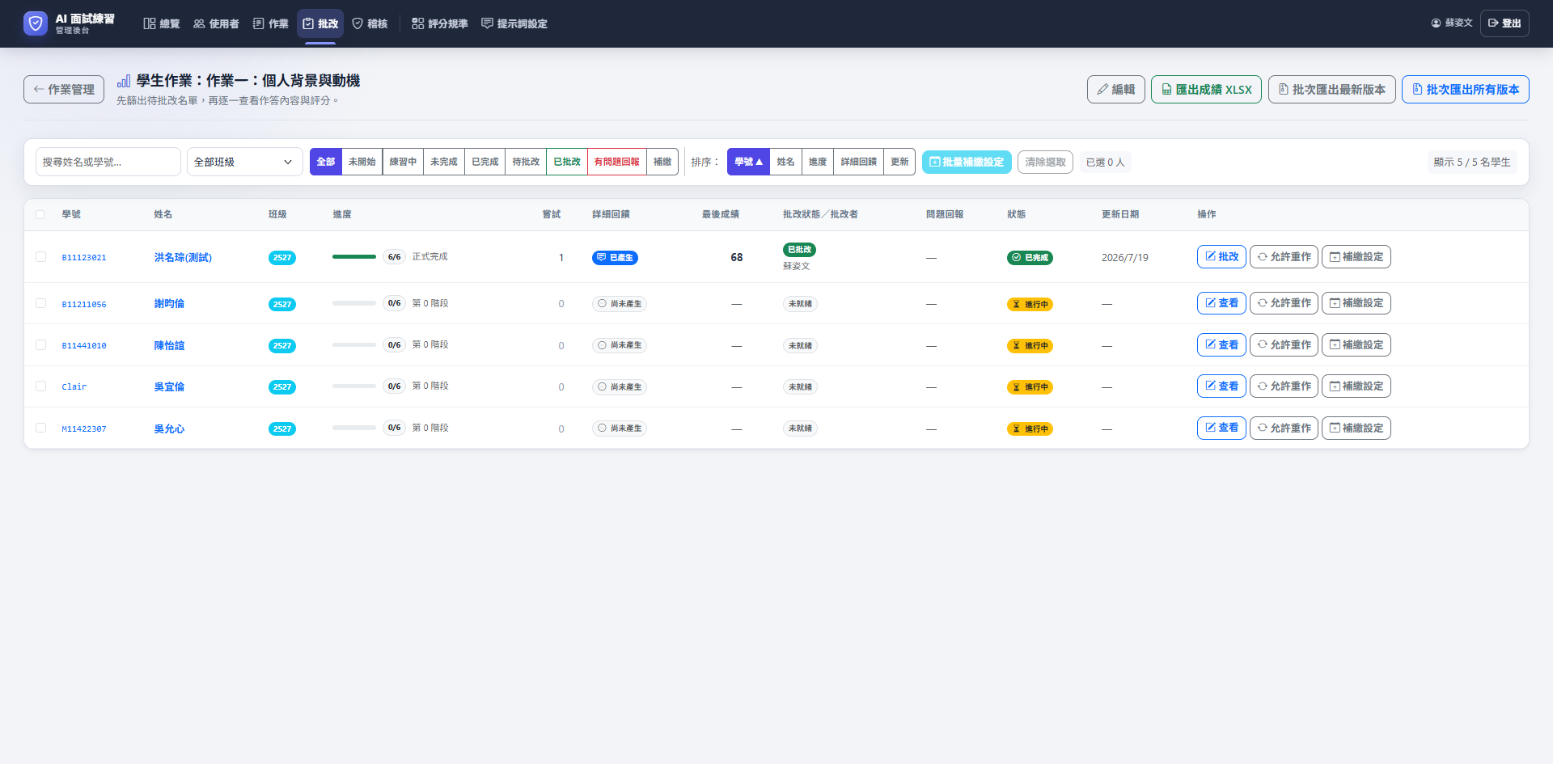Viewport: 1553px width, 764px height.
Task: Open the 提示詞設定 prompt settings nav item
Action: click(514, 23)
